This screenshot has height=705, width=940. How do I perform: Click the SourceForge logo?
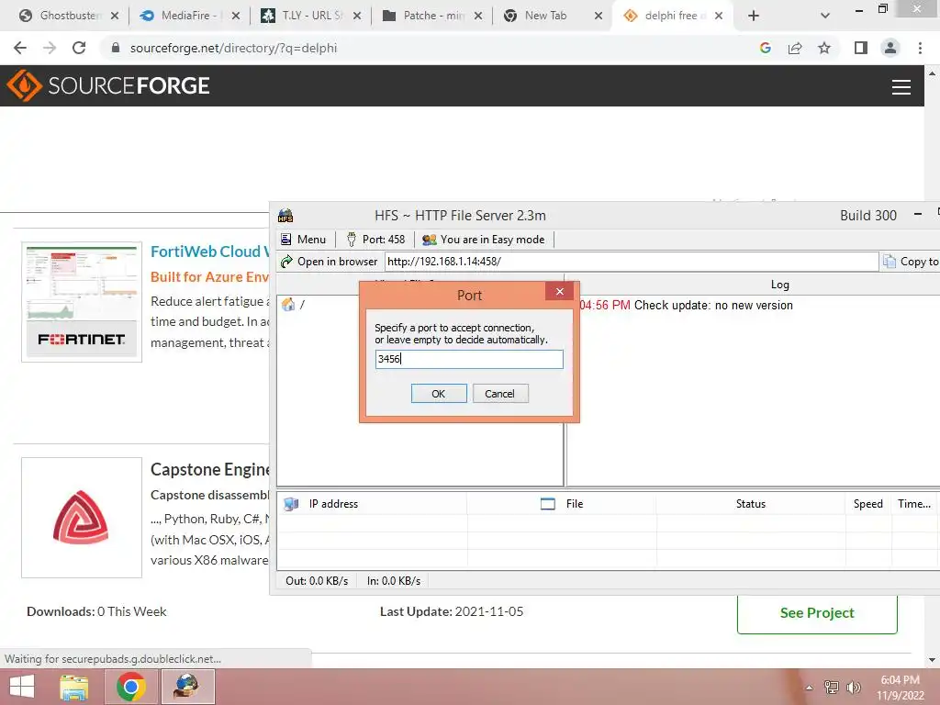click(108, 85)
